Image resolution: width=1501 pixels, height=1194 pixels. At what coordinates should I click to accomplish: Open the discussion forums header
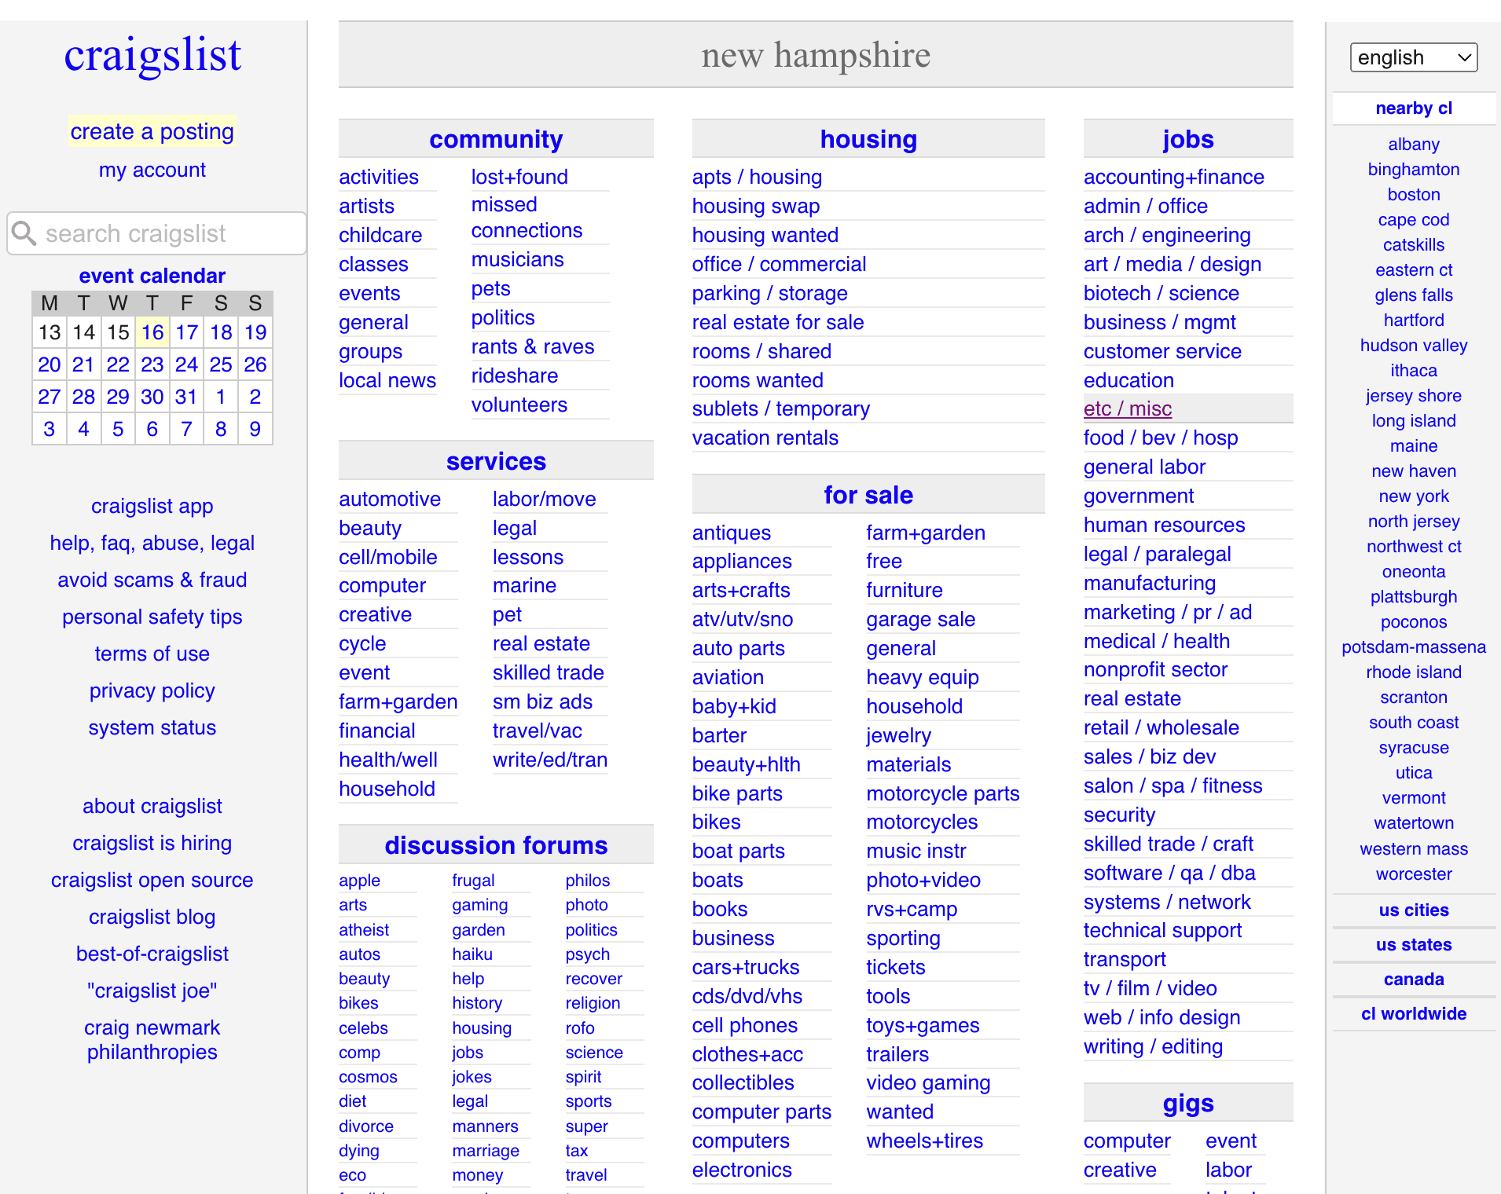pyautogui.click(x=496, y=845)
